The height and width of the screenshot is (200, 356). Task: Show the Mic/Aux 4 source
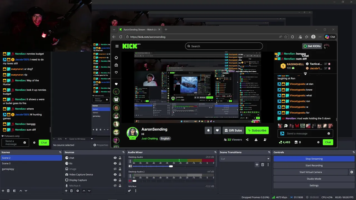(115, 186)
